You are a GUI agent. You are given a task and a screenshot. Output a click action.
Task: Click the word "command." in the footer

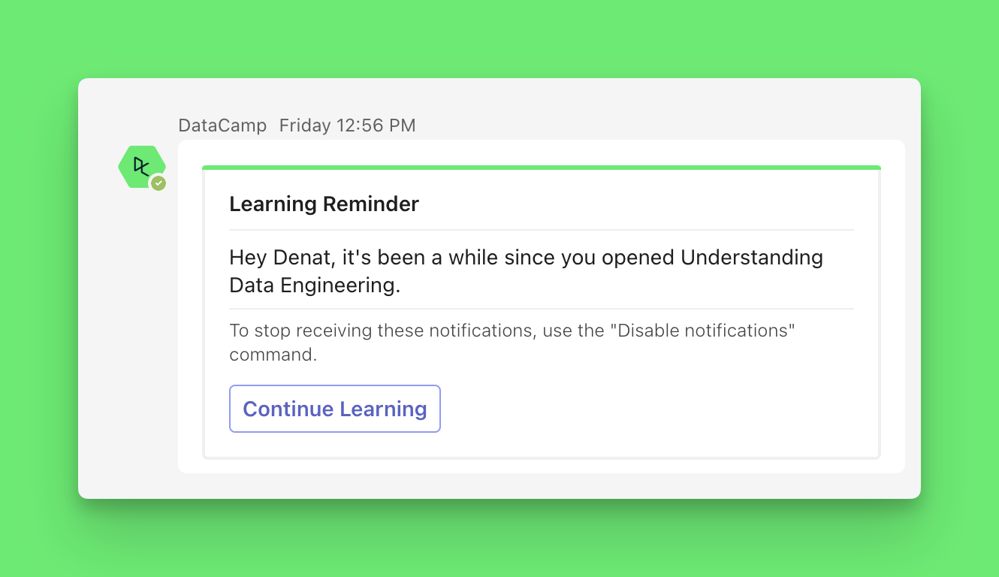[273, 355]
